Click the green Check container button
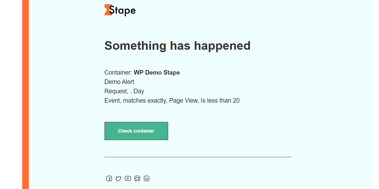The height and width of the screenshot is (189, 379). click(x=136, y=131)
